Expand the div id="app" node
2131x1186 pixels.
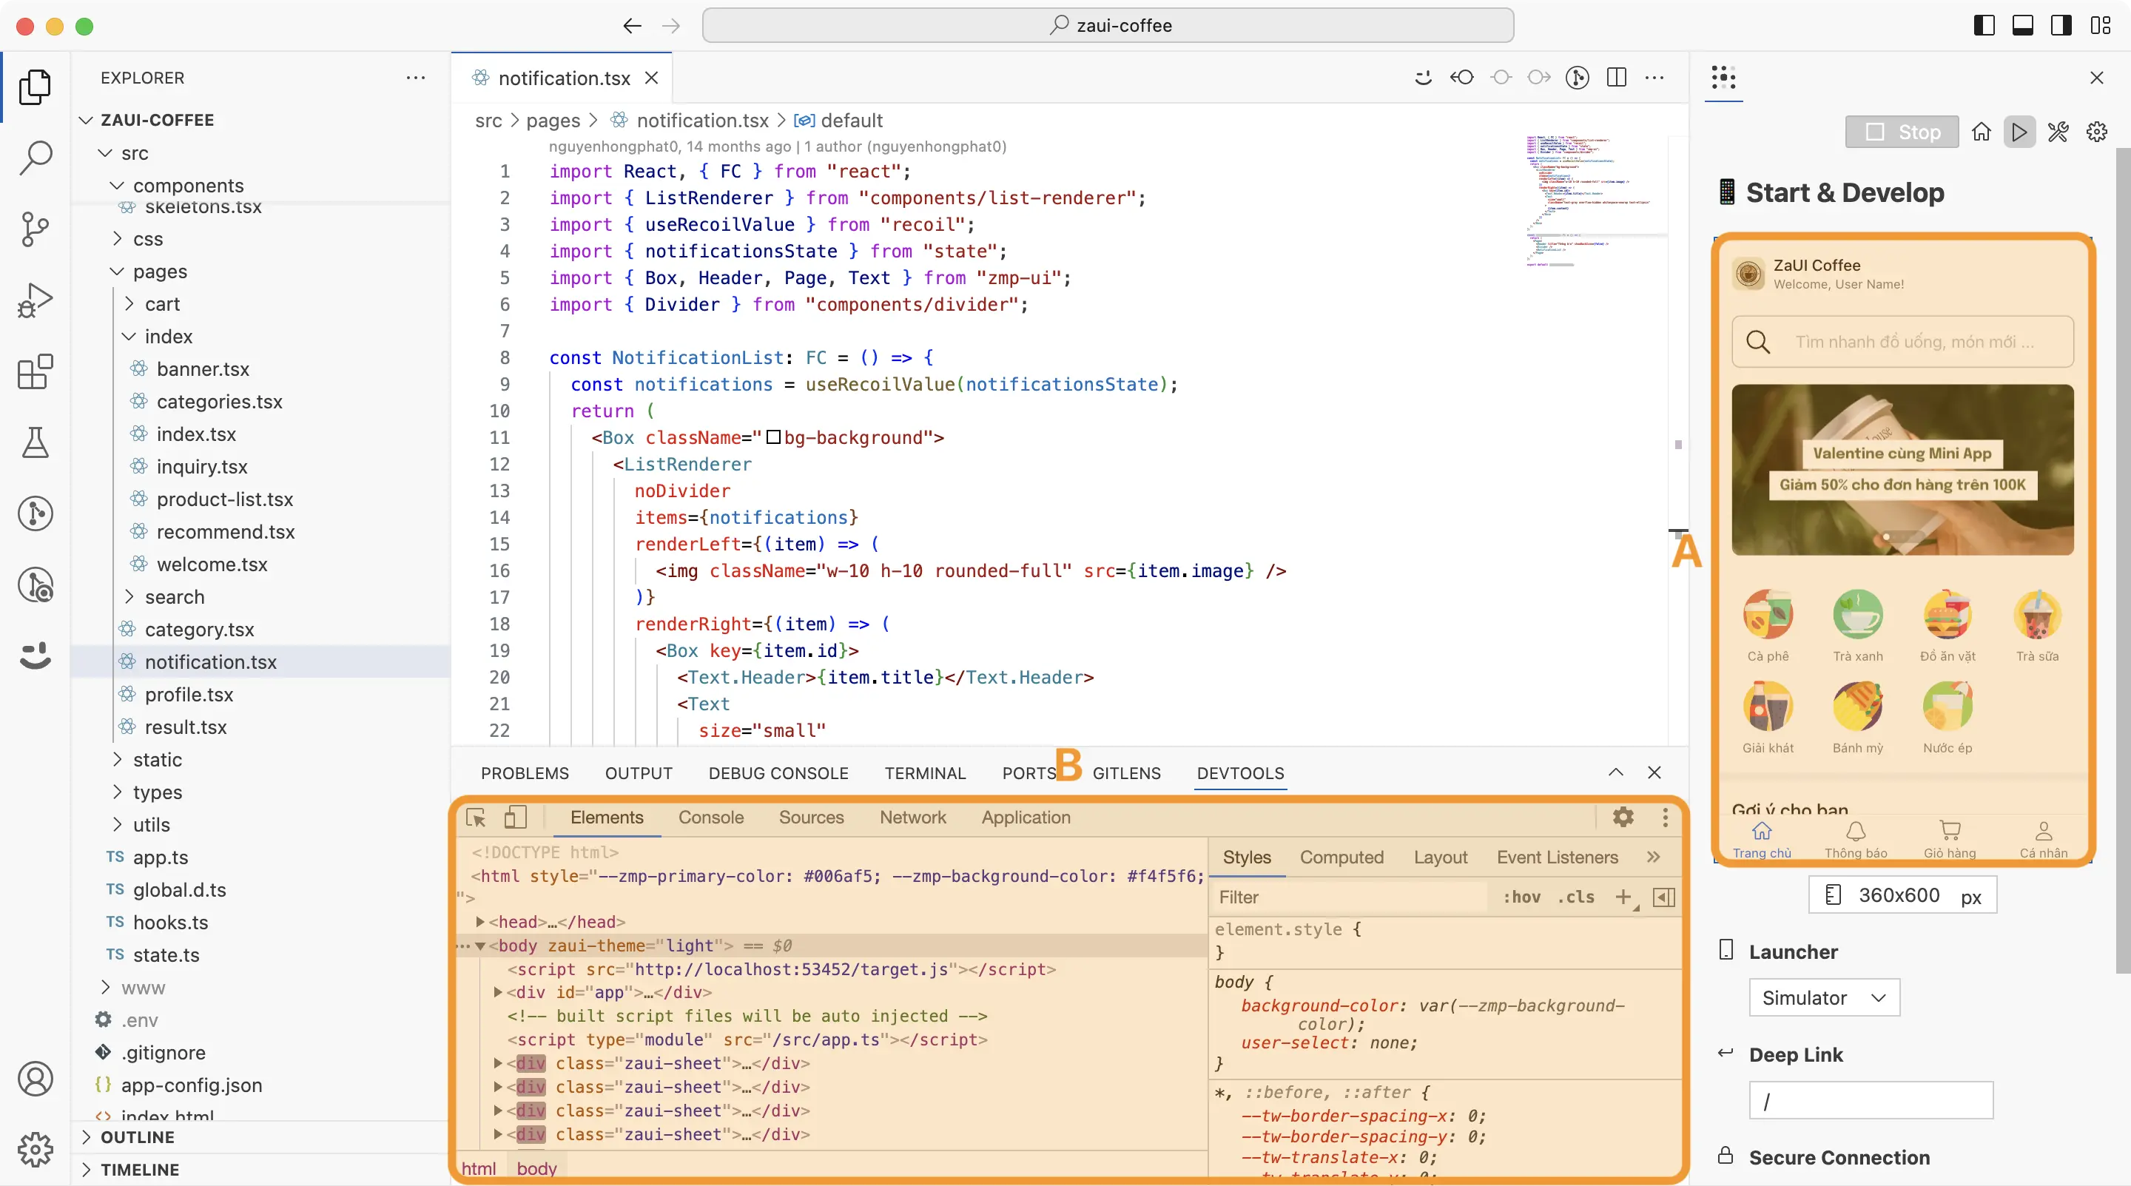(498, 991)
